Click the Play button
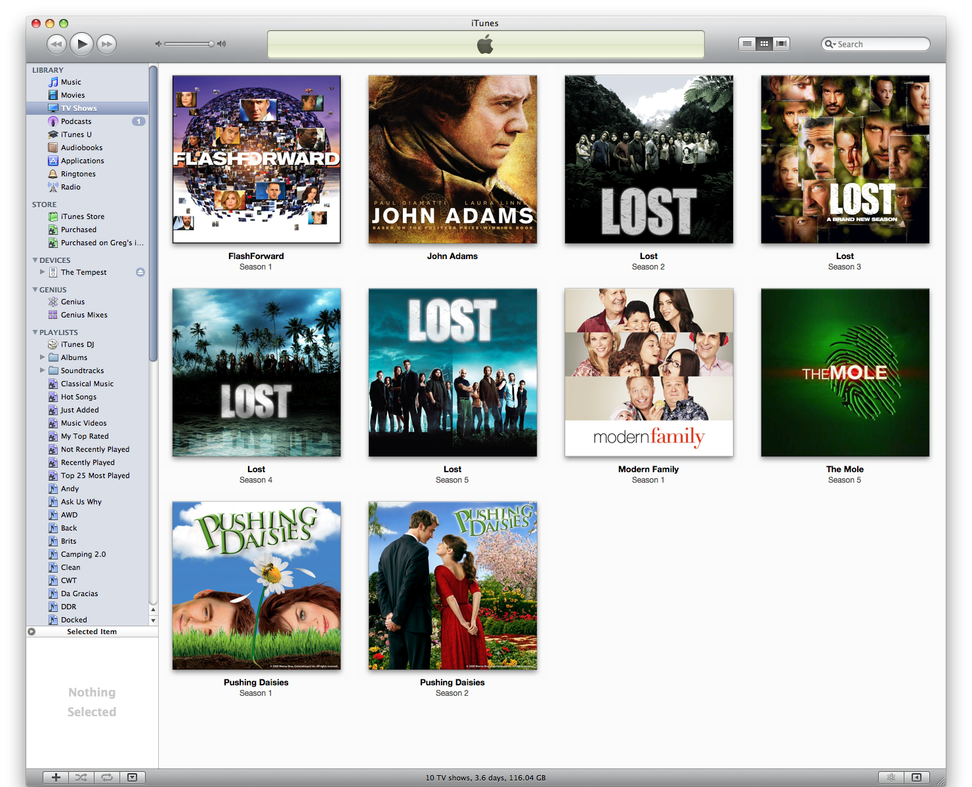 click(x=81, y=44)
